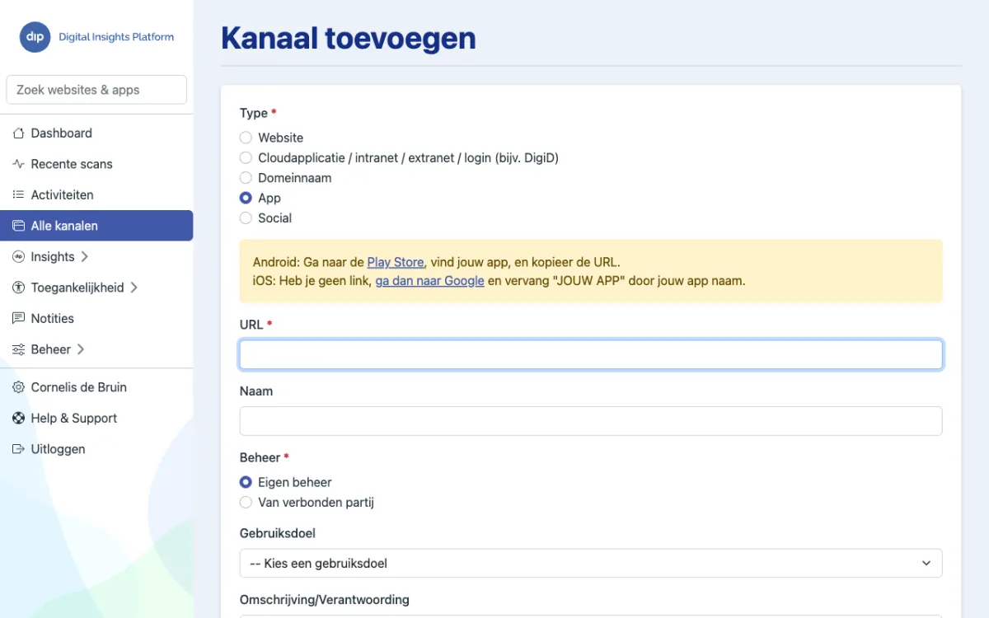Choose Van verbonden partij option

[246, 503]
